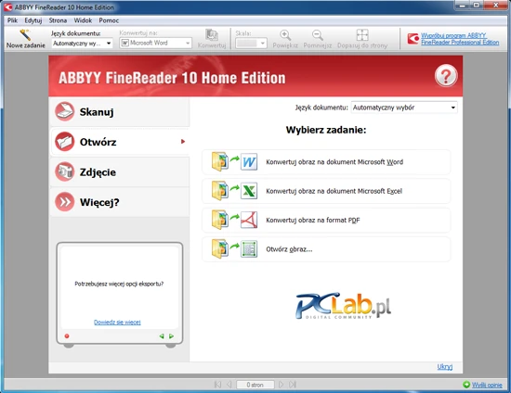This screenshot has height=393, width=511.
Task: Open the Pomoc menu
Action: 109,20
